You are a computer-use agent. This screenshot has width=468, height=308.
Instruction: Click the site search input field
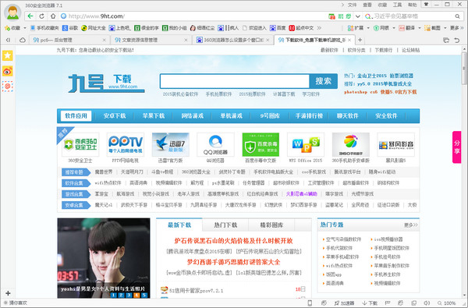[235, 81]
